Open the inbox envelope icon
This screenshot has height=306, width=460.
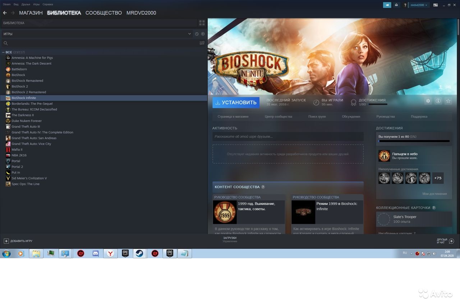(x=396, y=5)
